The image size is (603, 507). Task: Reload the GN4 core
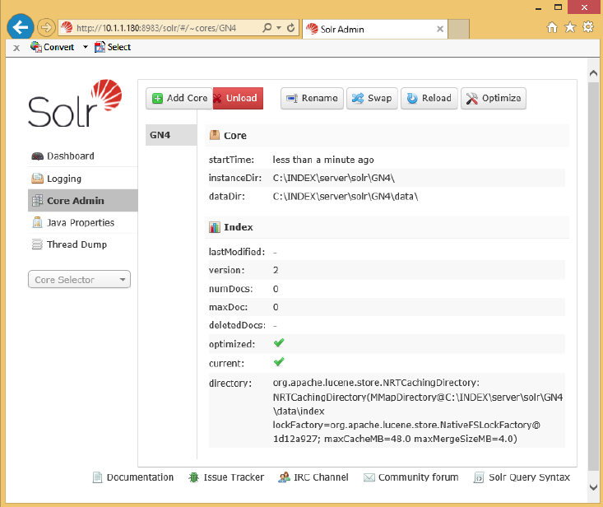click(429, 99)
